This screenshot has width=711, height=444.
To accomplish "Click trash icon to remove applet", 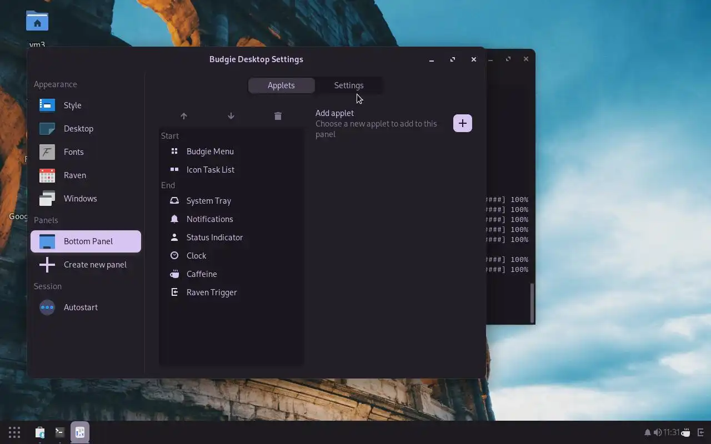I will click(278, 116).
